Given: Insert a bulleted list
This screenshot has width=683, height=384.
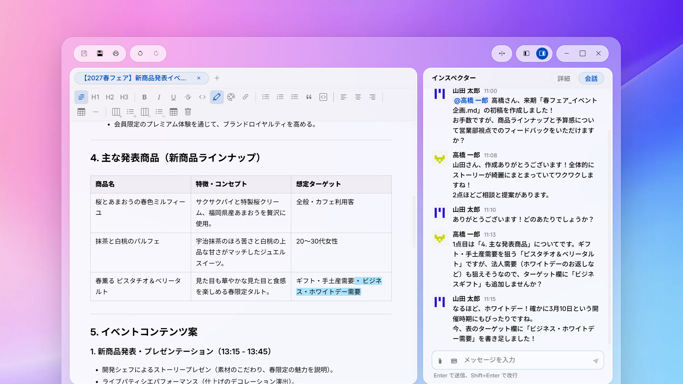Looking at the screenshot, I should point(266,97).
